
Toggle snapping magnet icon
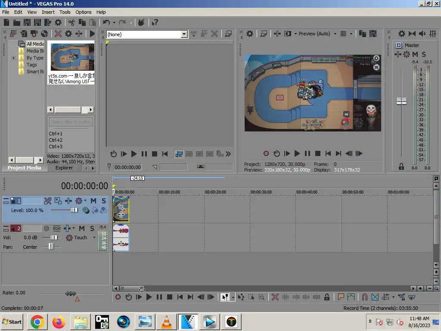[365, 297]
